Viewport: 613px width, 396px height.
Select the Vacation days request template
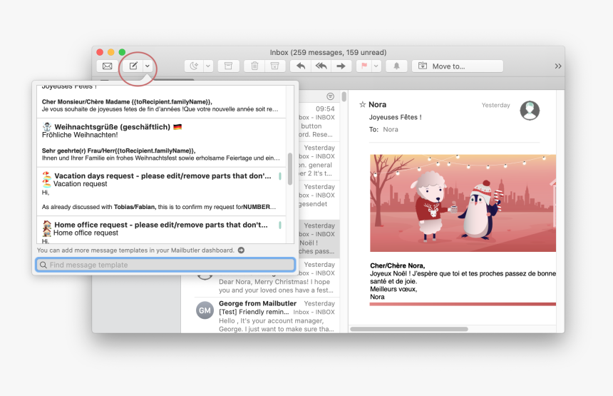(162, 192)
